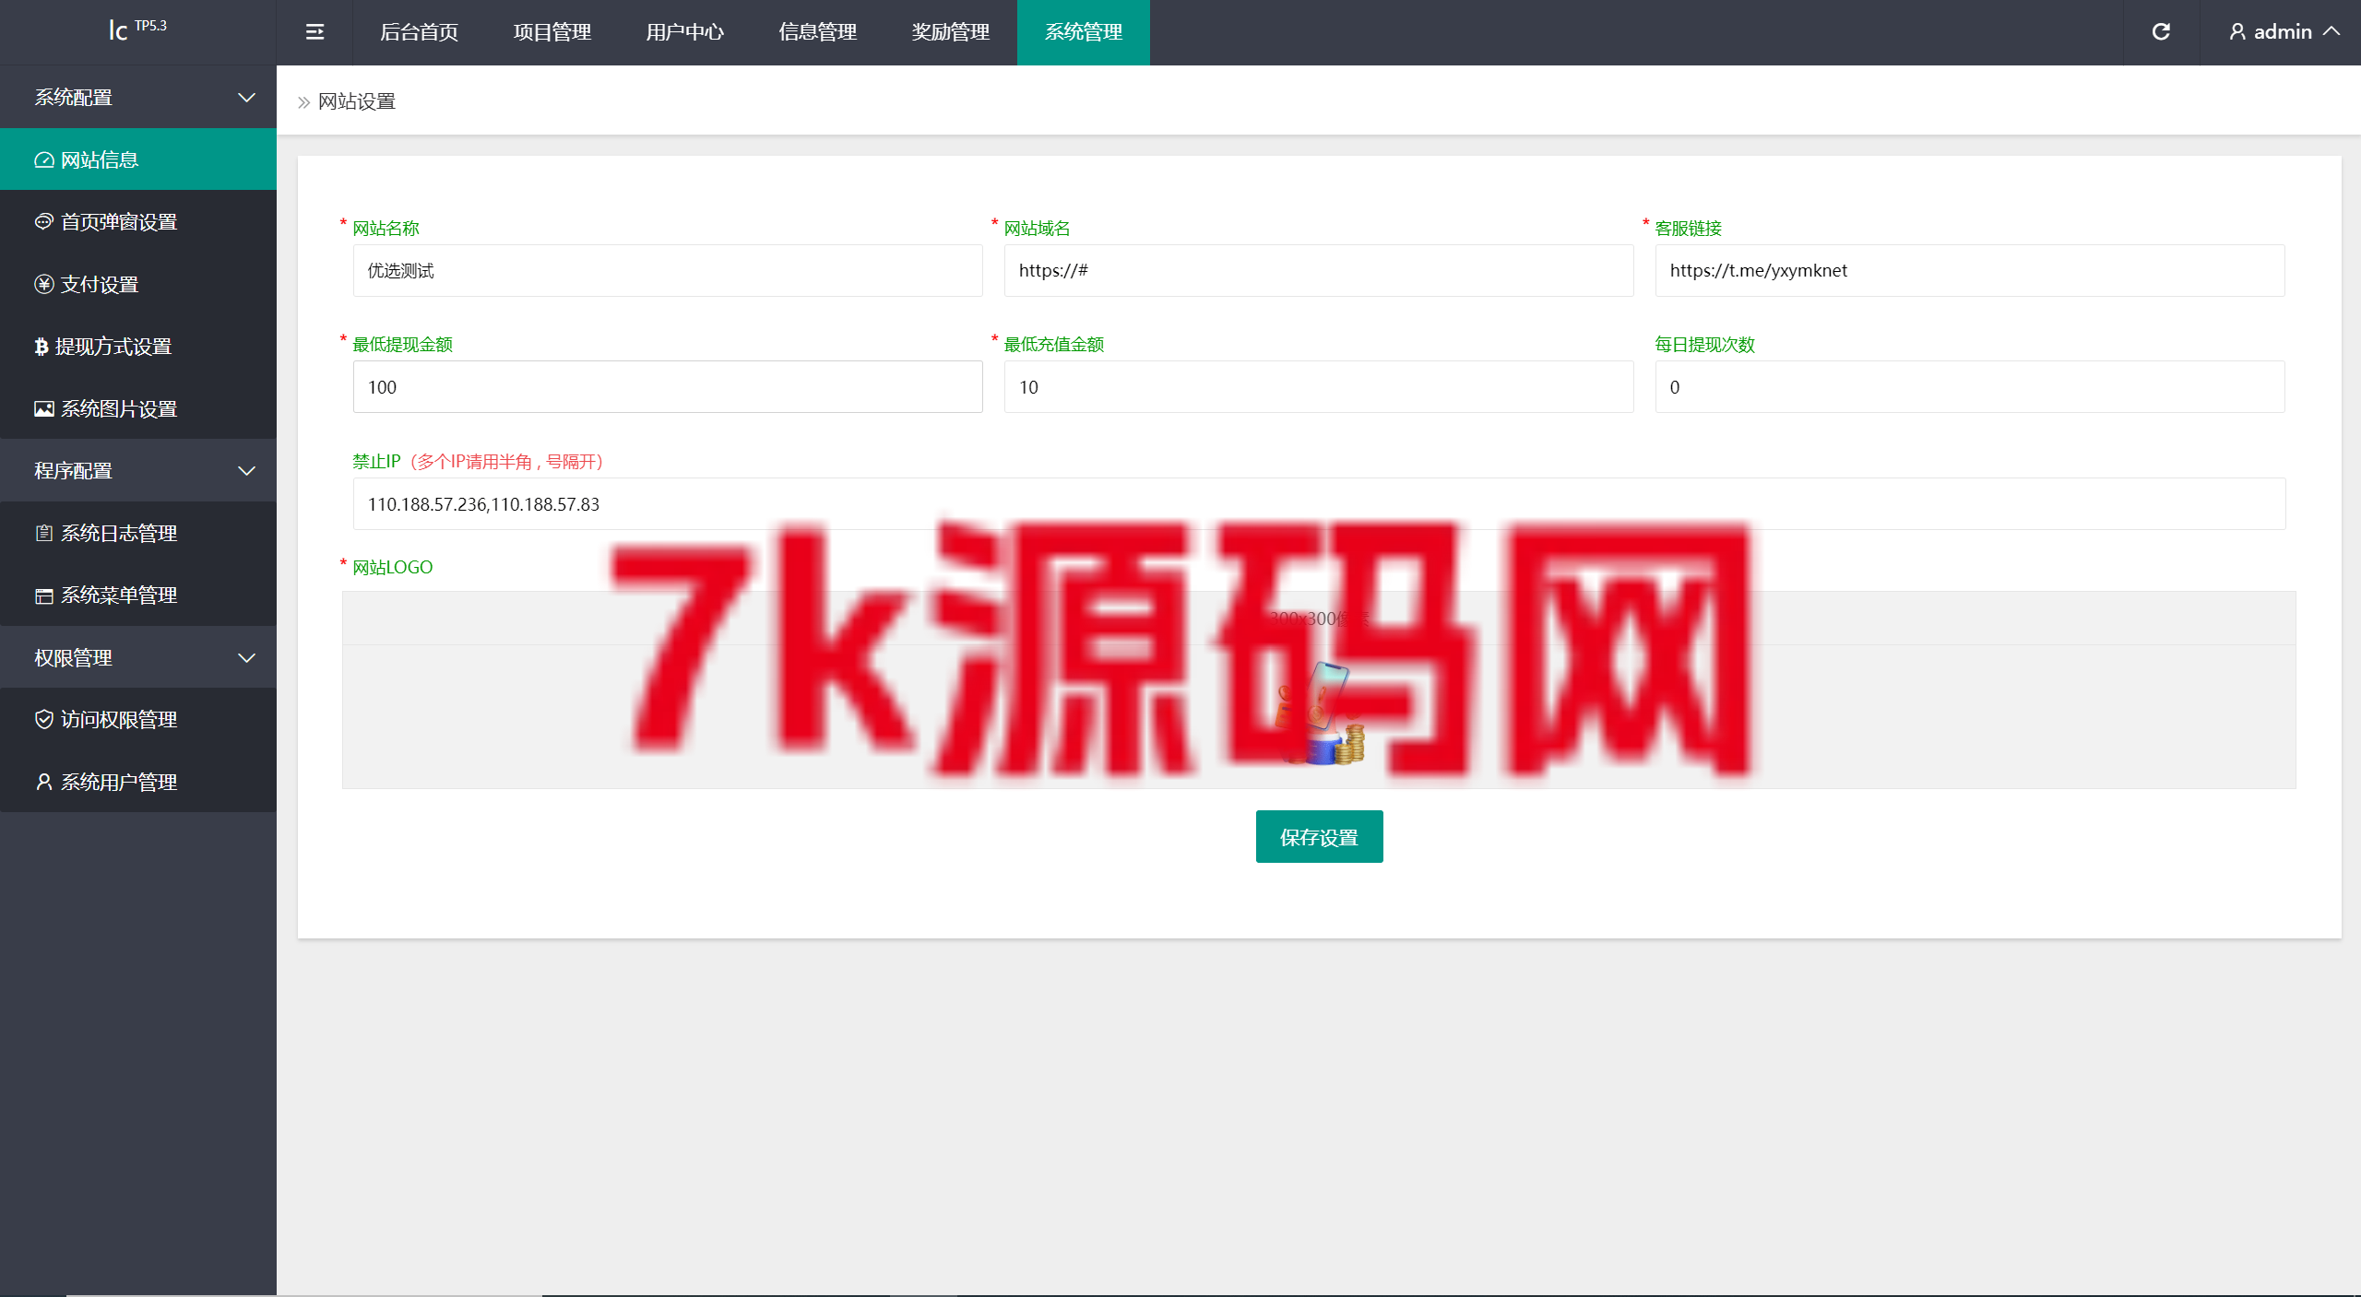Screen dimensions: 2361x1297
Task: Focus the 最低提现金额 input field
Action: coord(668,387)
